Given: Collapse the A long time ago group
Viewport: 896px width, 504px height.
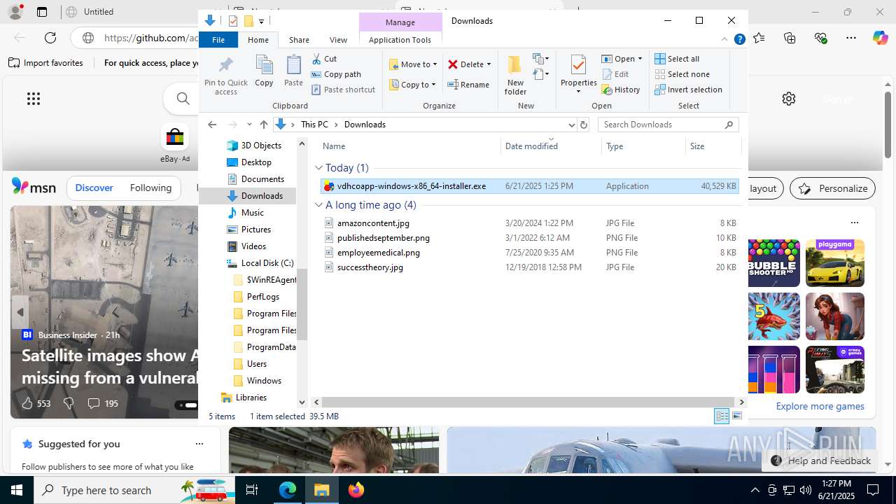Looking at the screenshot, I should pos(318,205).
